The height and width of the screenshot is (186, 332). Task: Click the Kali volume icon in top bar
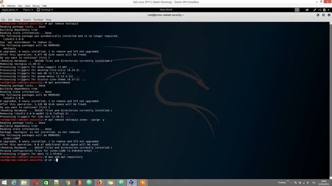pyautogui.click(x=320, y=10)
